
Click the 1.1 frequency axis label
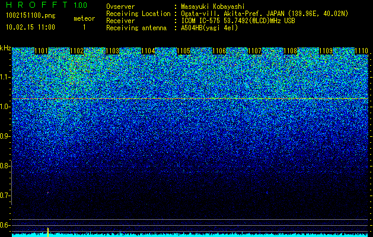[x=5, y=77]
